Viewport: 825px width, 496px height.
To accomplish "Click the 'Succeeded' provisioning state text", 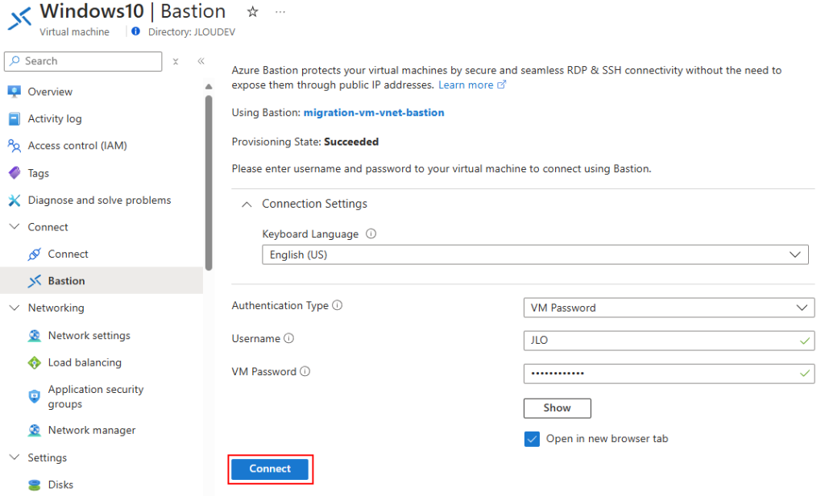I will tap(351, 142).
